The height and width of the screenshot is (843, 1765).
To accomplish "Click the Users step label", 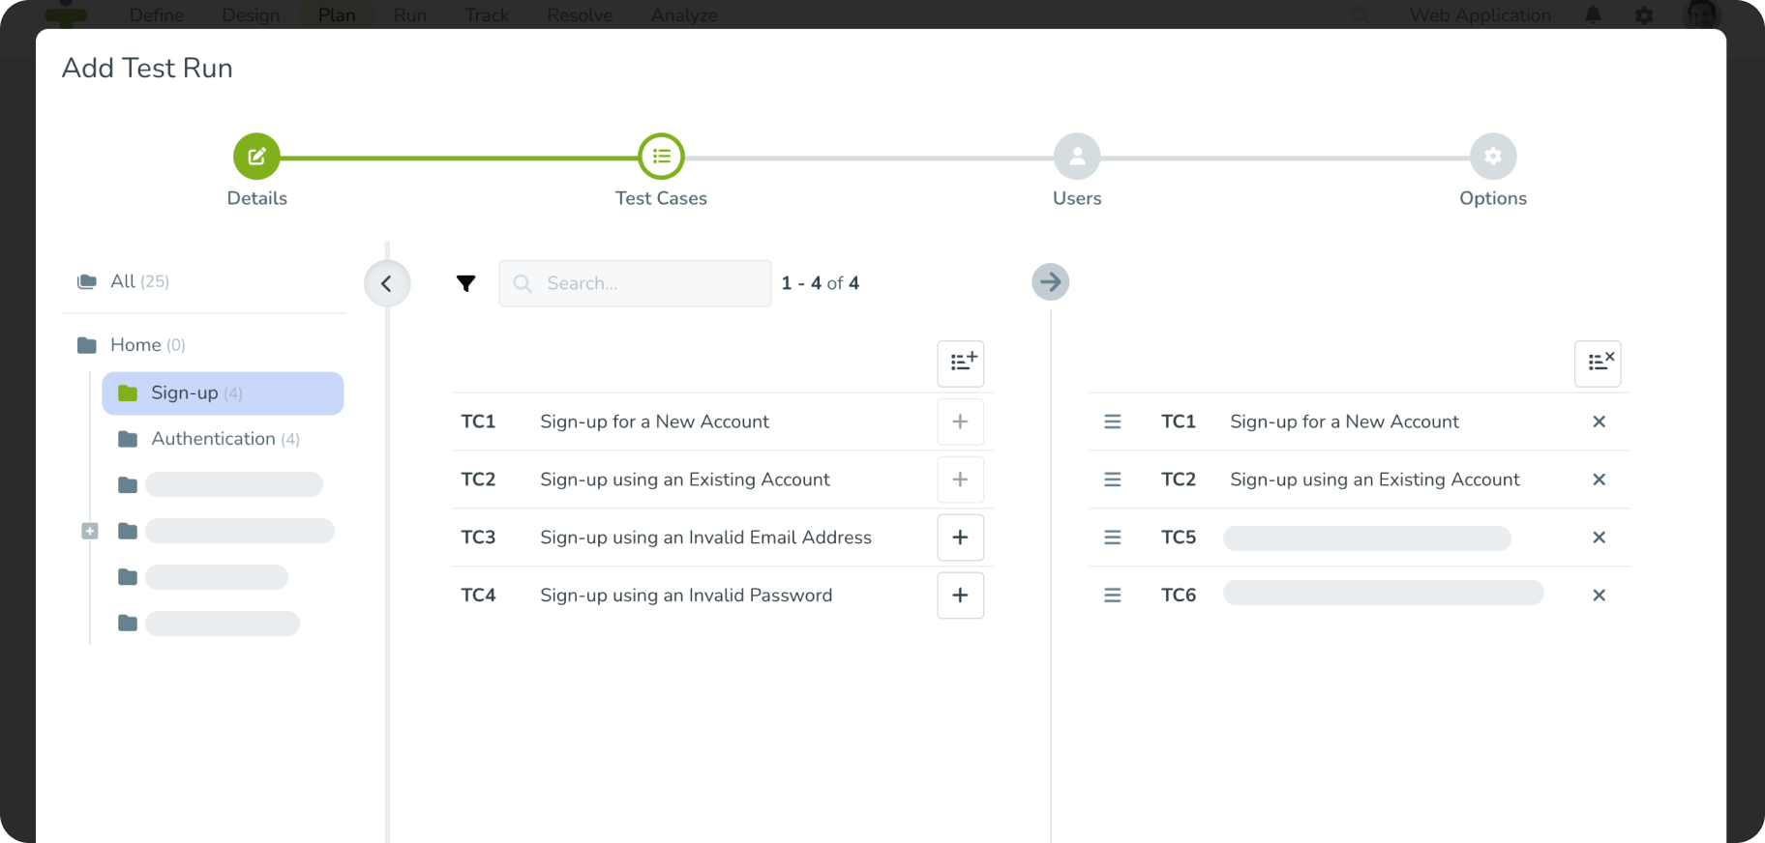I will coord(1077,198).
